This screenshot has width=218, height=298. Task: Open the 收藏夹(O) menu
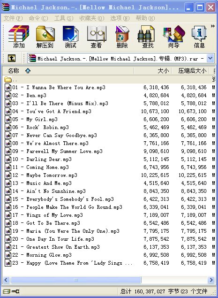92,18
